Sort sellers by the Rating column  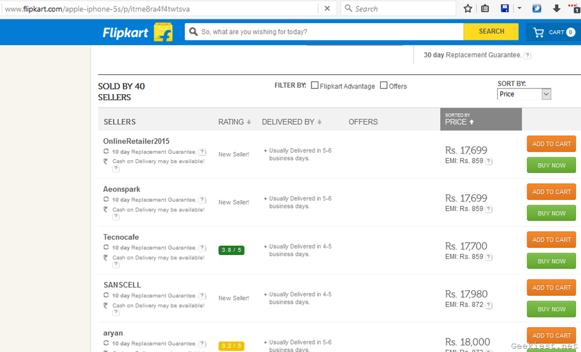point(234,122)
